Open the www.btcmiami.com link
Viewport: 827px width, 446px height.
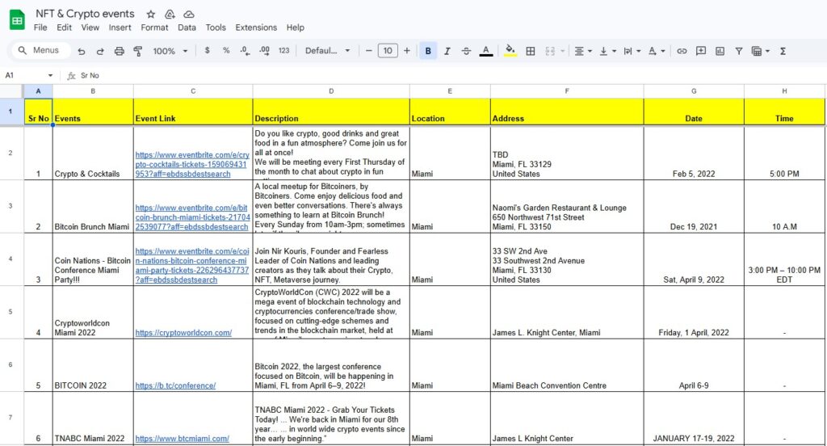pyautogui.click(x=182, y=438)
